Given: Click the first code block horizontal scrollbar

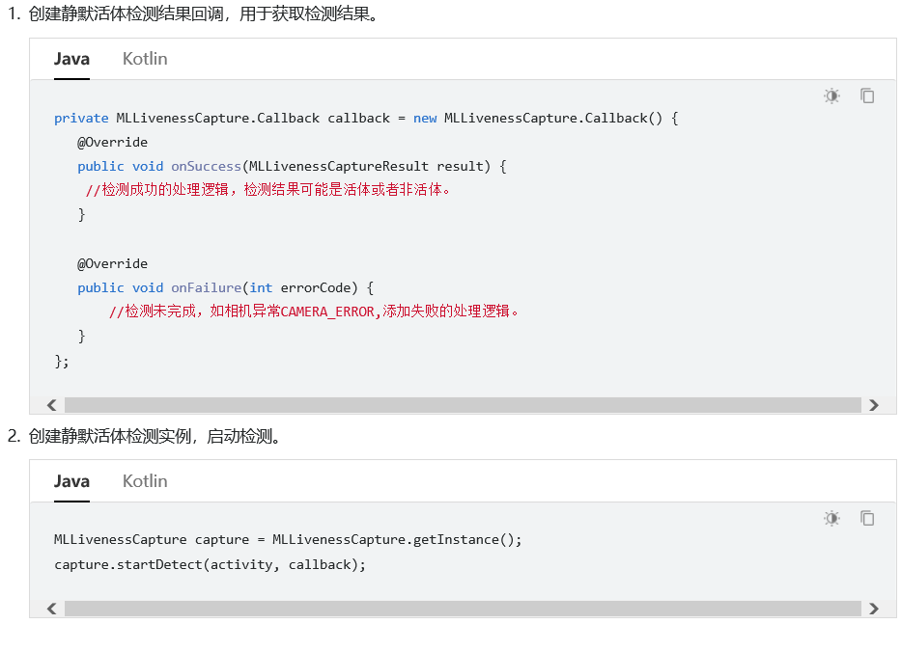Looking at the screenshot, I should click(x=463, y=405).
